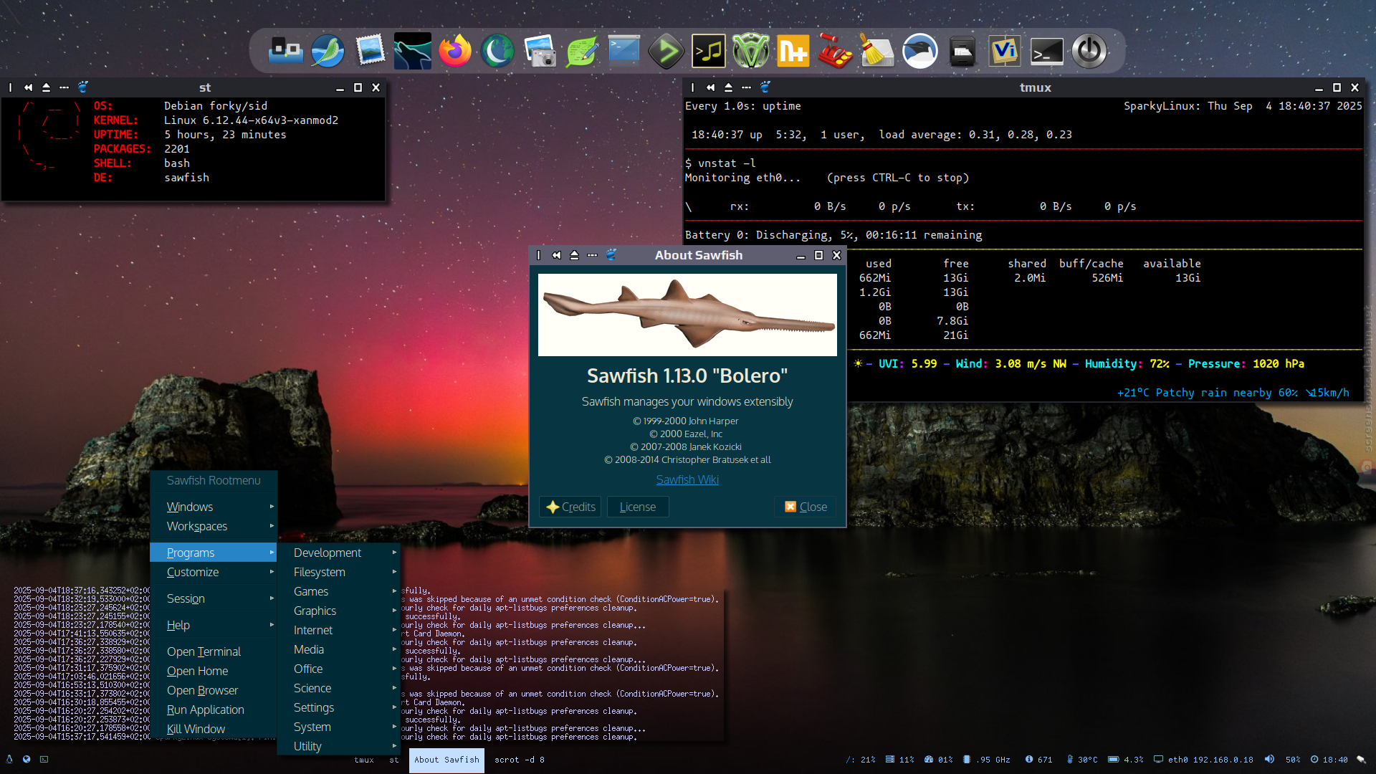The image size is (1376, 774).
Task: Click the 18:40 clock in bottom panel
Action: [1329, 760]
